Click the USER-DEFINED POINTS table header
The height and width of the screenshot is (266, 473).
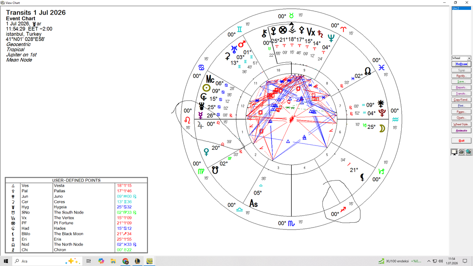click(x=76, y=180)
